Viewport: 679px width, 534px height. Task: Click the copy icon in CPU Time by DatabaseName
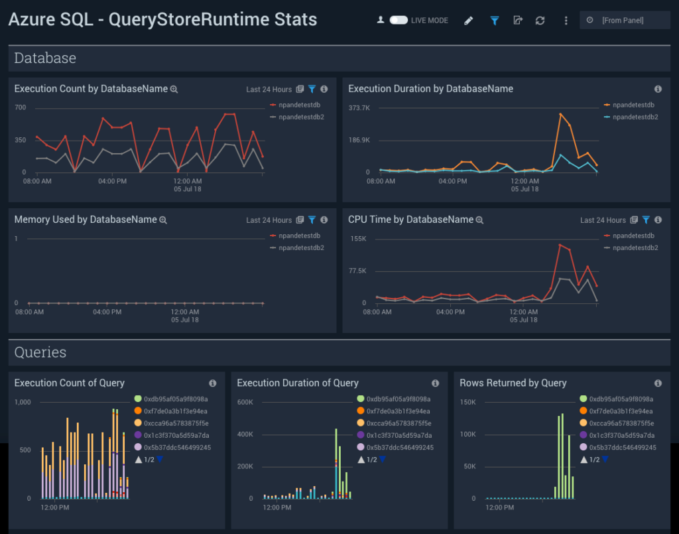(633, 220)
